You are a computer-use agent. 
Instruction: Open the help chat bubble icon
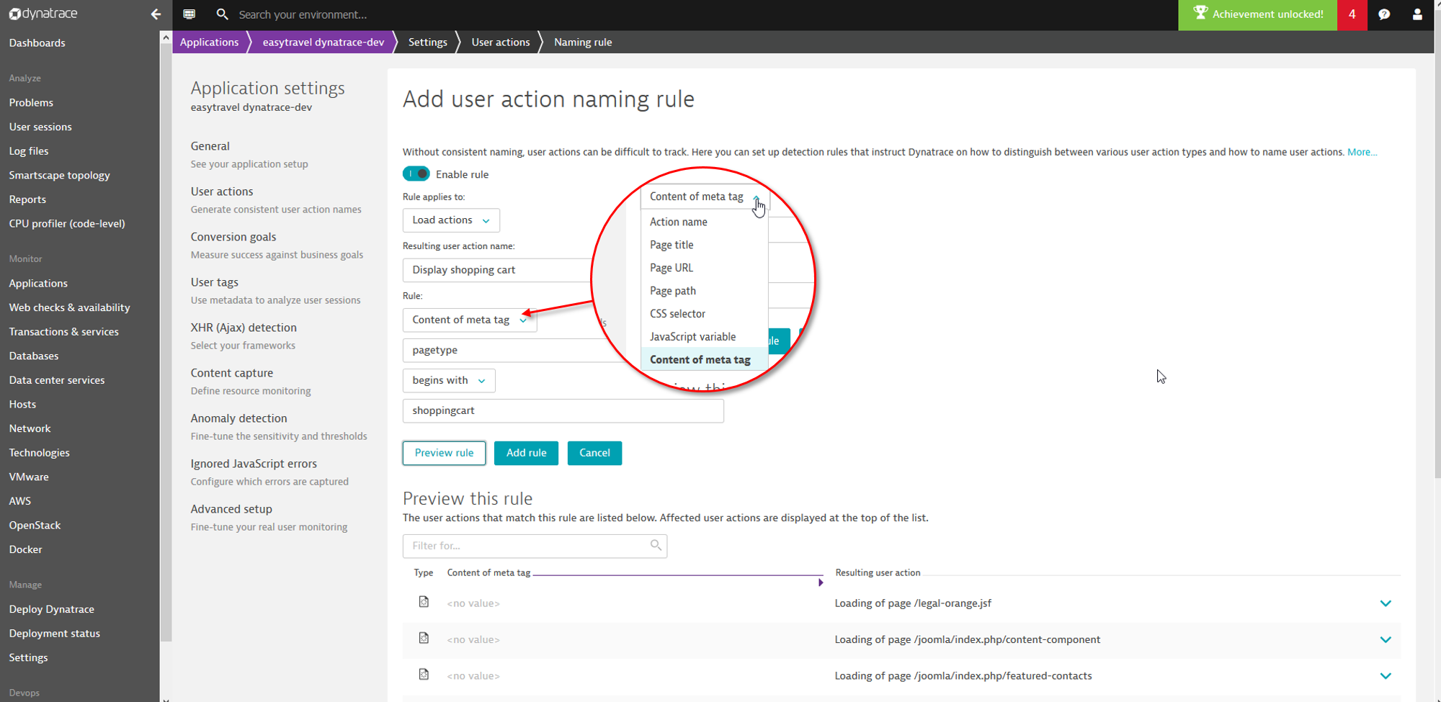click(1384, 14)
